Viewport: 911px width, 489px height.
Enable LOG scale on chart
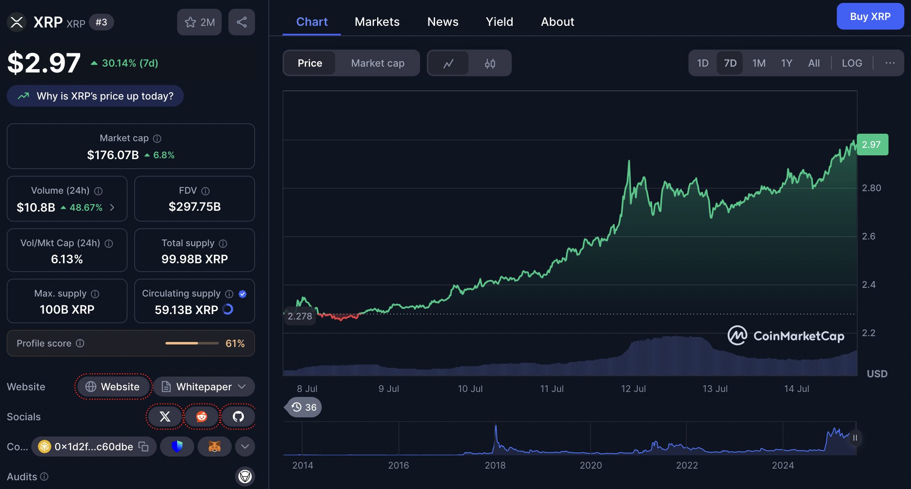[852, 63]
